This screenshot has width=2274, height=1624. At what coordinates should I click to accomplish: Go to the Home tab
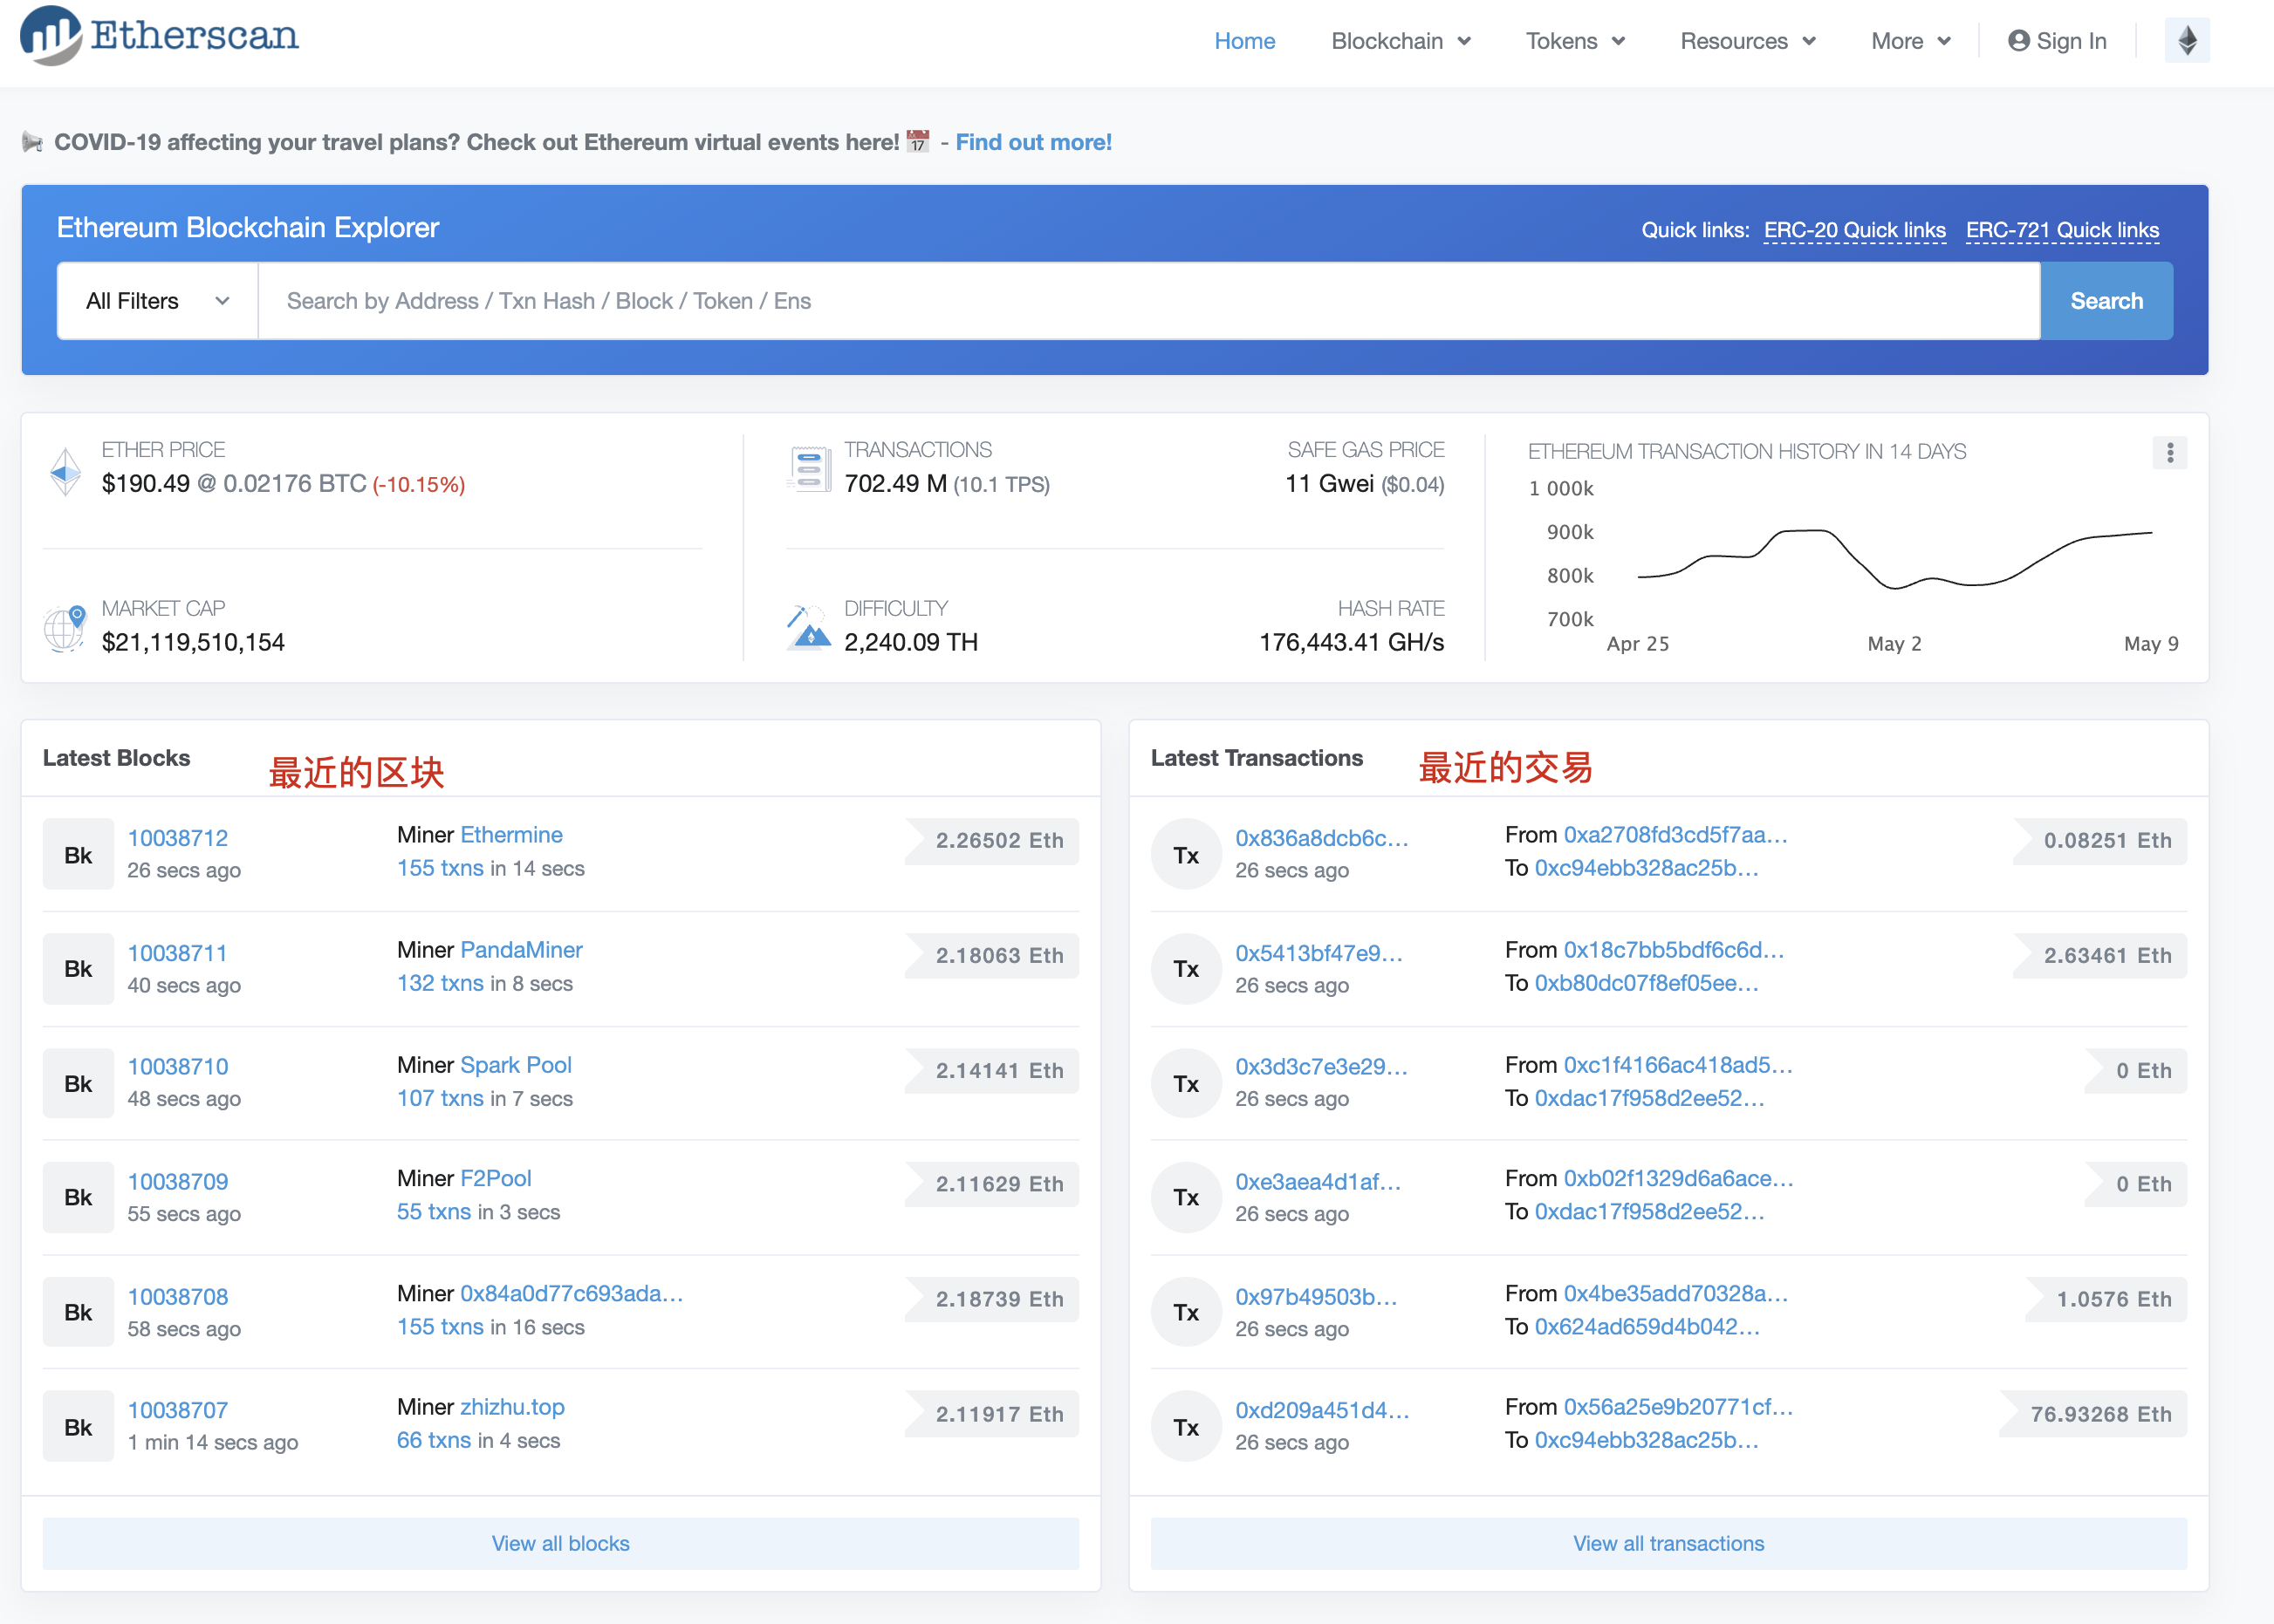coord(1244,41)
